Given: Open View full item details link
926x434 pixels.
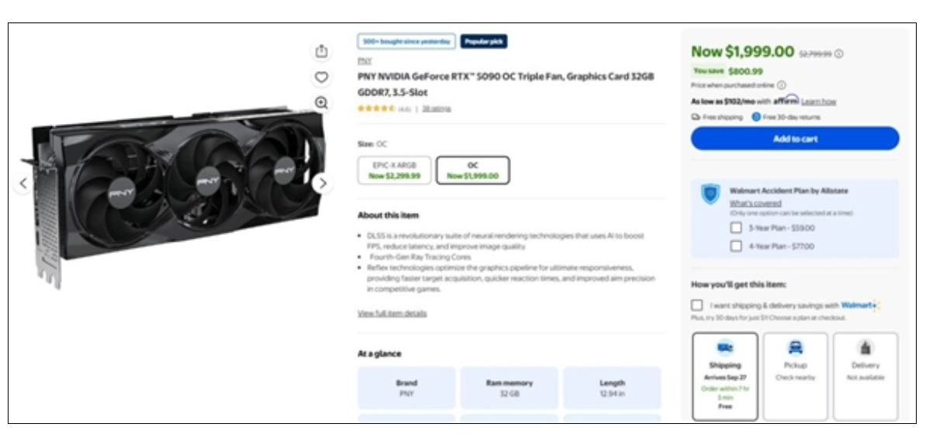Looking at the screenshot, I should click(x=392, y=313).
